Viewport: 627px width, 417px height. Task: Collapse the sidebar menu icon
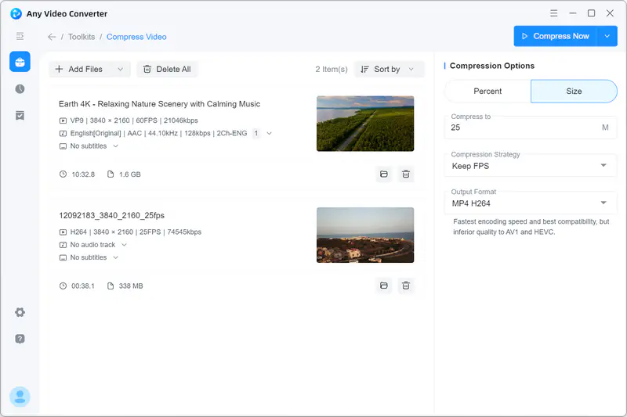coord(20,36)
